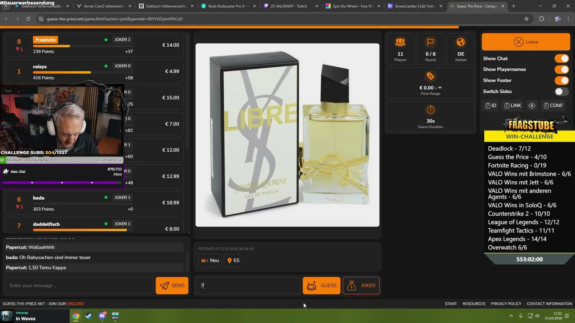The height and width of the screenshot is (323, 575).
Task: Click the Neu condition tag
Action: [x=210, y=260]
